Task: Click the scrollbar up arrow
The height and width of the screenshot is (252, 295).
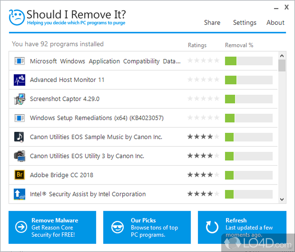Action: (x=282, y=56)
